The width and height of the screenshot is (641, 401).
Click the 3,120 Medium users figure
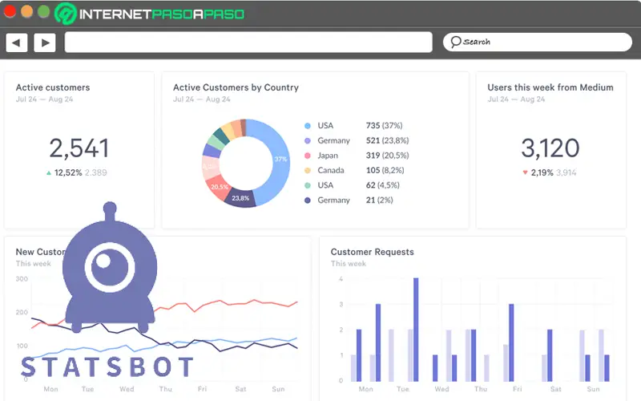(550, 148)
